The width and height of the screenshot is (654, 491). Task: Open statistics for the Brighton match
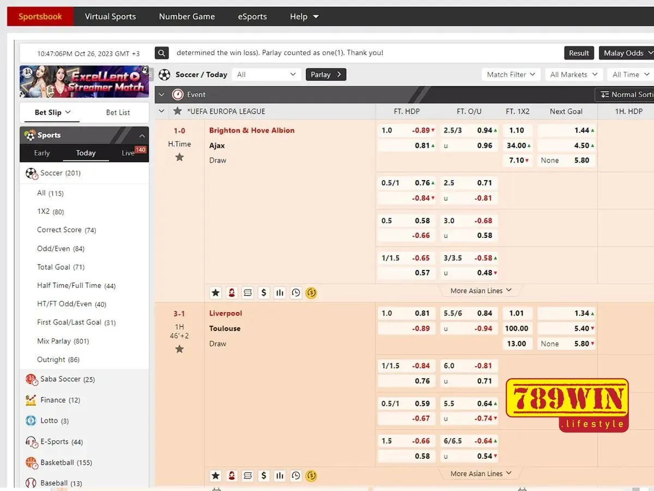[280, 292]
